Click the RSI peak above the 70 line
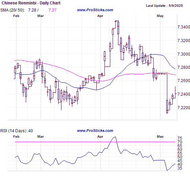190x178 pixels. (x=115, y=137)
